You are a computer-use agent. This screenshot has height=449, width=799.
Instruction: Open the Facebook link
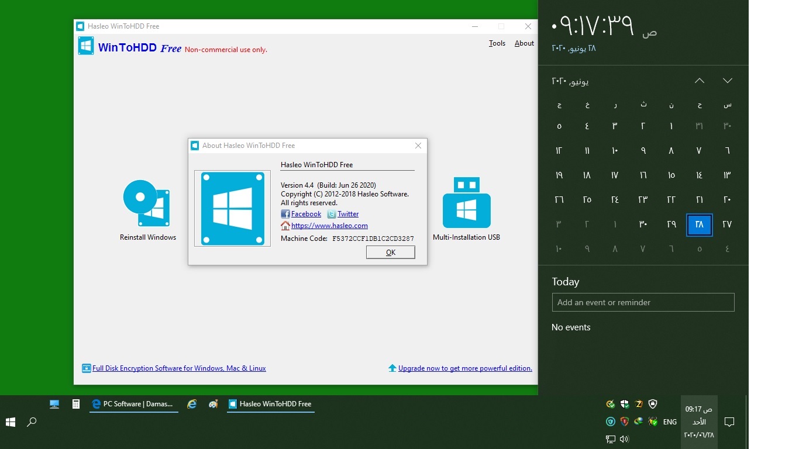(306, 214)
